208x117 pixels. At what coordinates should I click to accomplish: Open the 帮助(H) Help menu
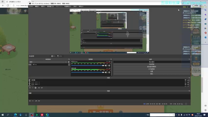(x=81, y=6)
